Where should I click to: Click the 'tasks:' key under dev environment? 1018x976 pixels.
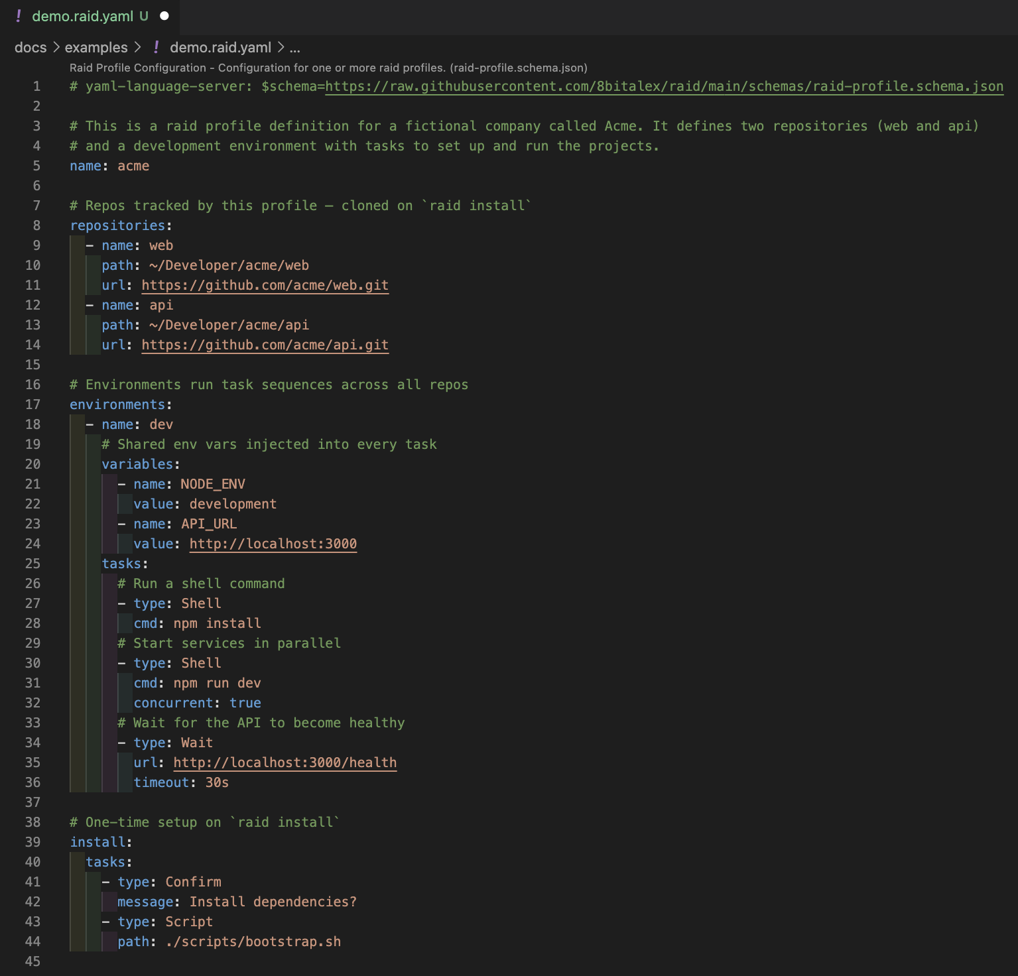tap(121, 564)
